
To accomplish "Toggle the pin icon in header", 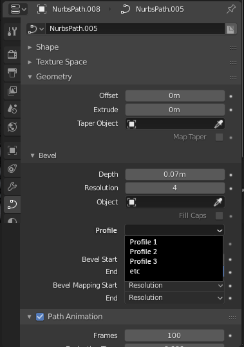I will (231, 9).
